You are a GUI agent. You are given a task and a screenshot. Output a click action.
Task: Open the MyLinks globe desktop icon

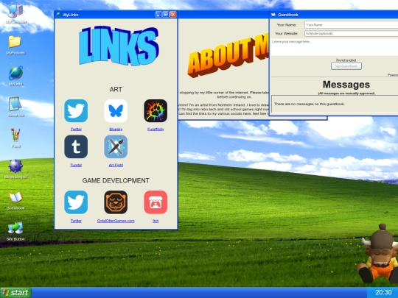(15, 76)
